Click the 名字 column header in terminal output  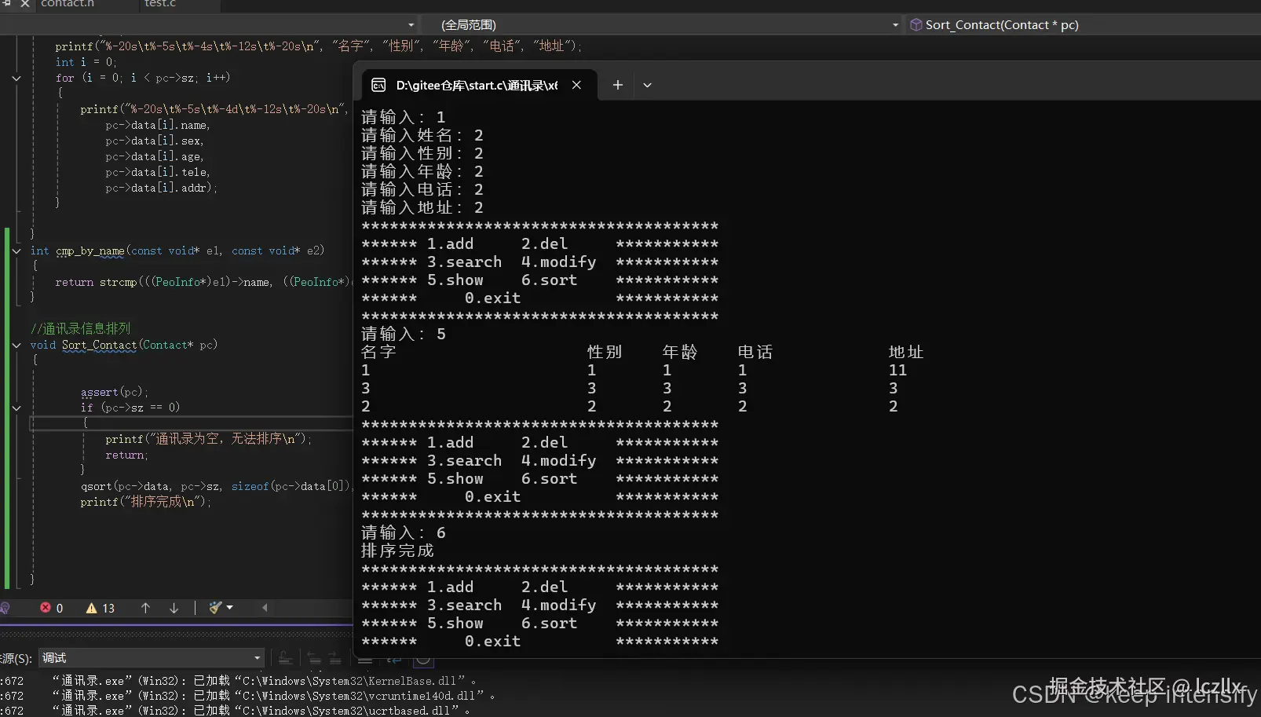(x=378, y=352)
